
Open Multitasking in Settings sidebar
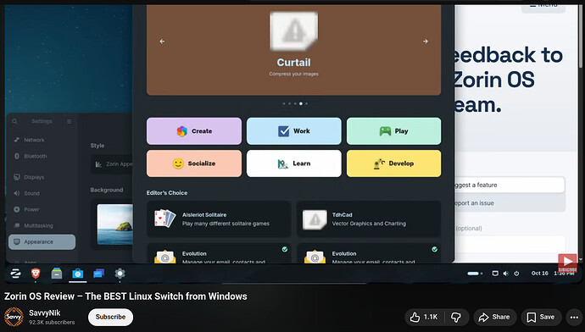[x=42, y=226]
